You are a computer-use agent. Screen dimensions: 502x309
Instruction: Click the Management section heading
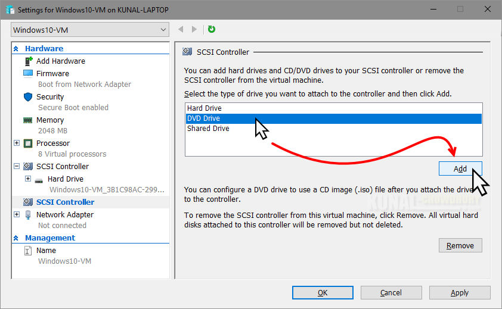(50, 238)
